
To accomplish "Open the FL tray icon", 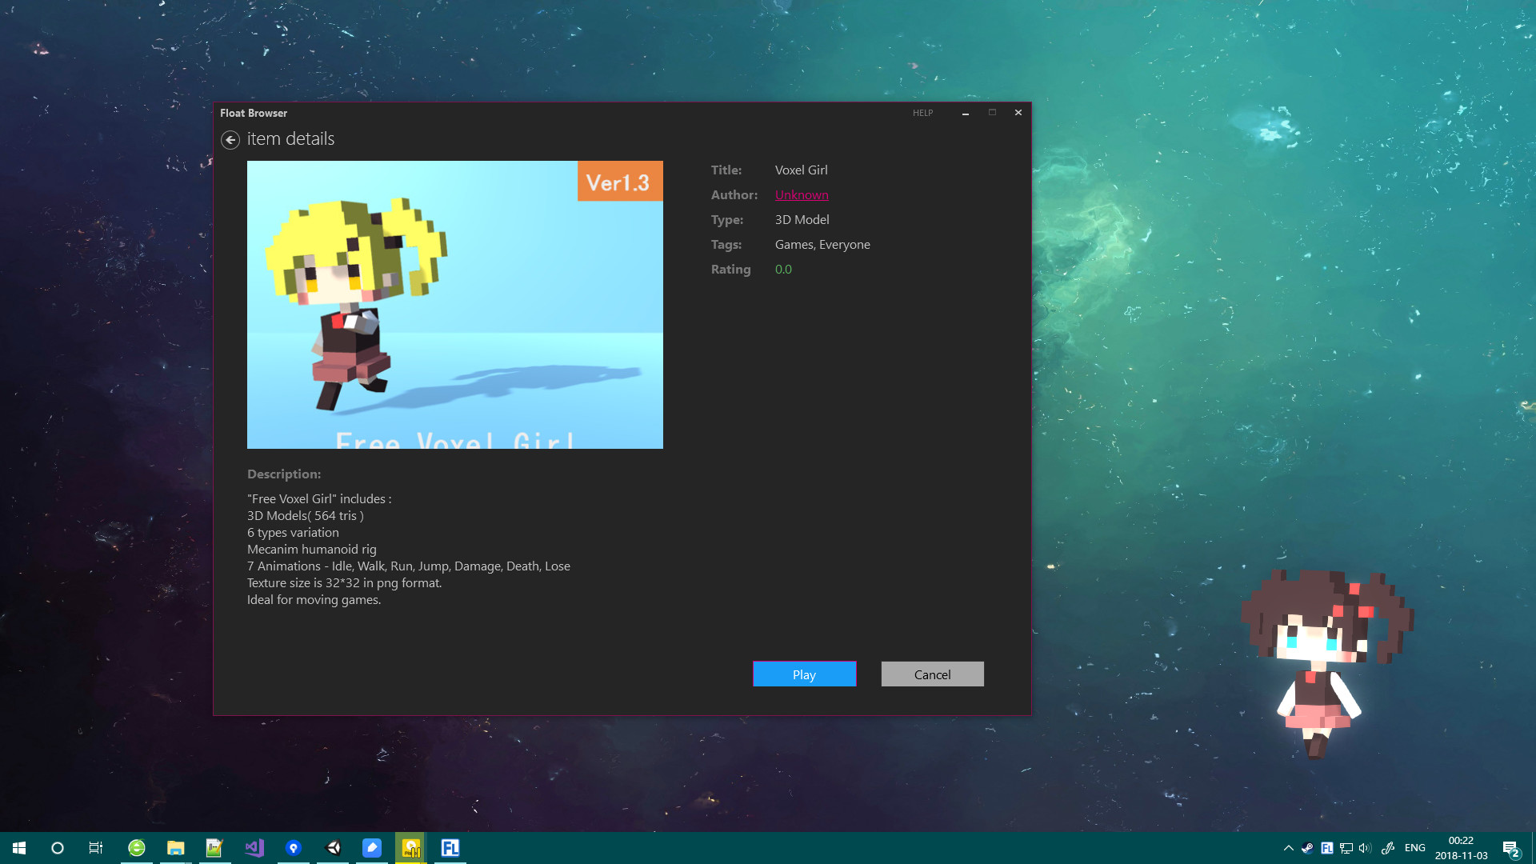I will (1326, 848).
